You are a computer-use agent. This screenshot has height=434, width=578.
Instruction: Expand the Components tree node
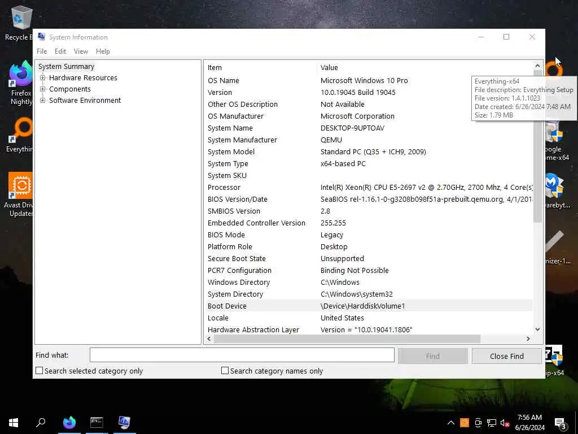(43, 89)
